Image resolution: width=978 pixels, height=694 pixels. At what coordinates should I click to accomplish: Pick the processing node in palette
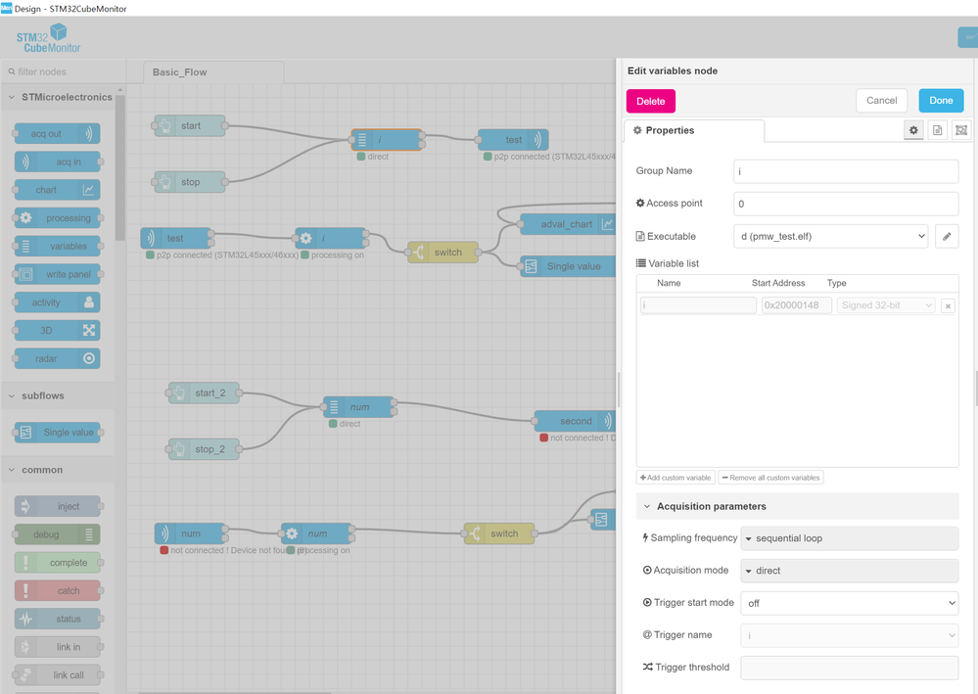pyautogui.click(x=57, y=218)
